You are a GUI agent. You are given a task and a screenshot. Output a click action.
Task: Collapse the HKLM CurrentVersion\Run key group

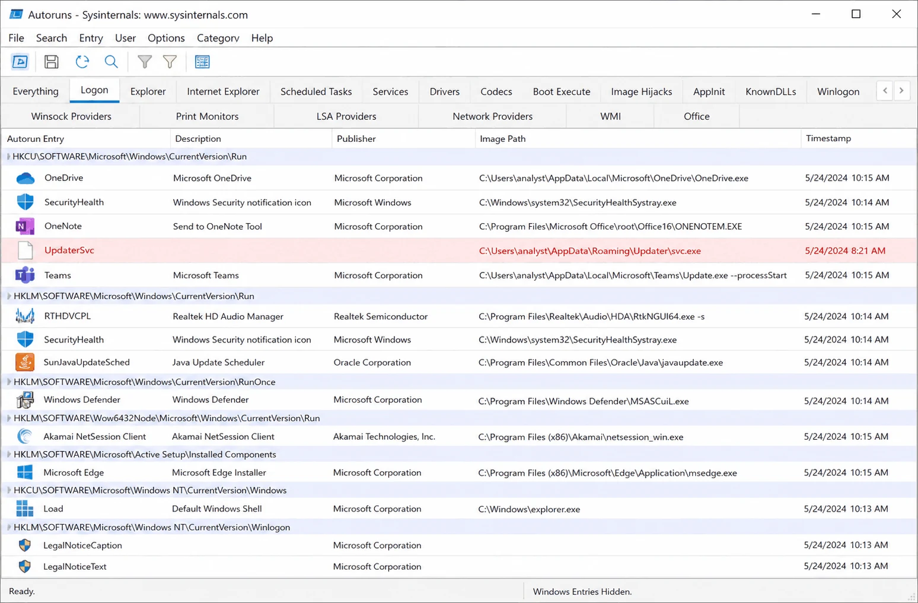click(8, 296)
